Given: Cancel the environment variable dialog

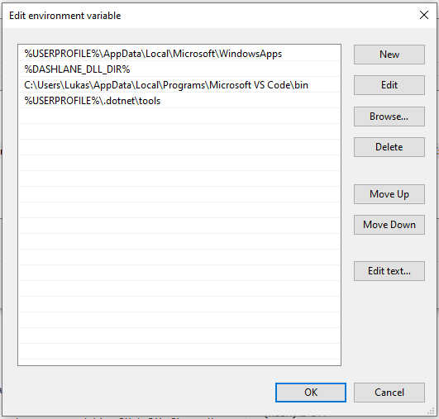Looking at the screenshot, I should point(389,393).
